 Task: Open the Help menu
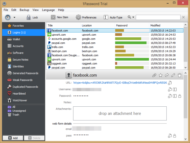[x=61, y=10]
